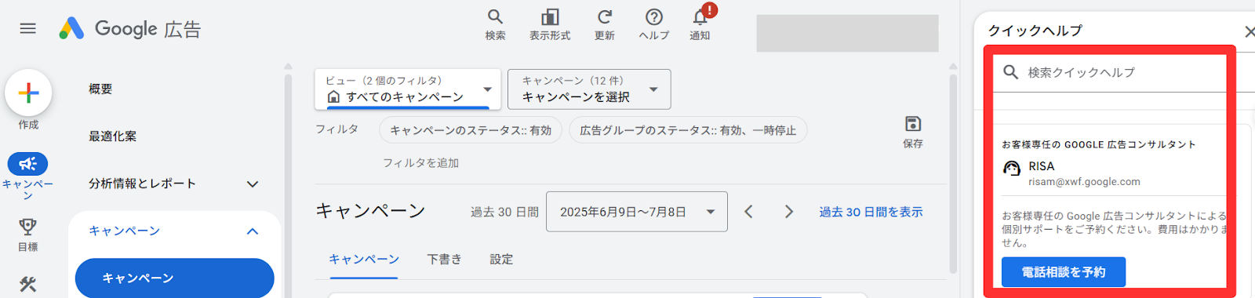Image resolution: width=1255 pixels, height=298 pixels.
Task: Click the 電話相談を予約 button
Action: [1063, 272]
